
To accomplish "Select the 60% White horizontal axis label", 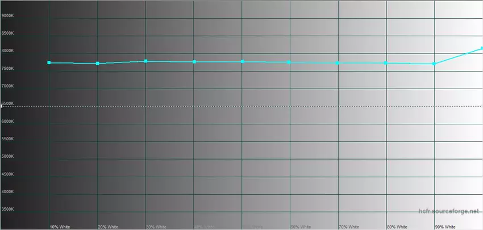I will (x=301, y=227).
